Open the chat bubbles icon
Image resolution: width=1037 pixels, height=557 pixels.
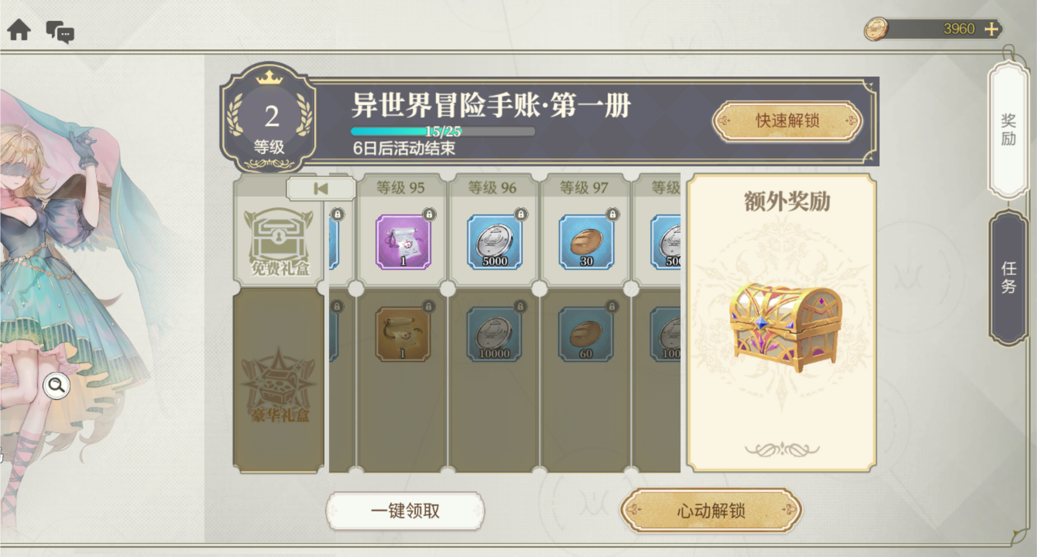(x=60, y=32)
